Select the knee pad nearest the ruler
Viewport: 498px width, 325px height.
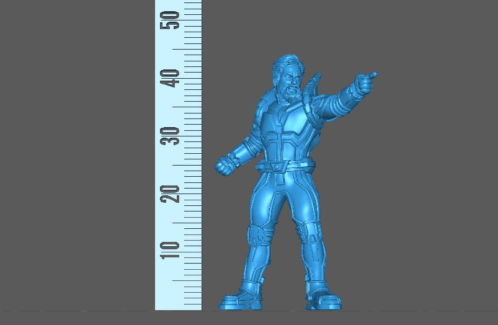259,236
